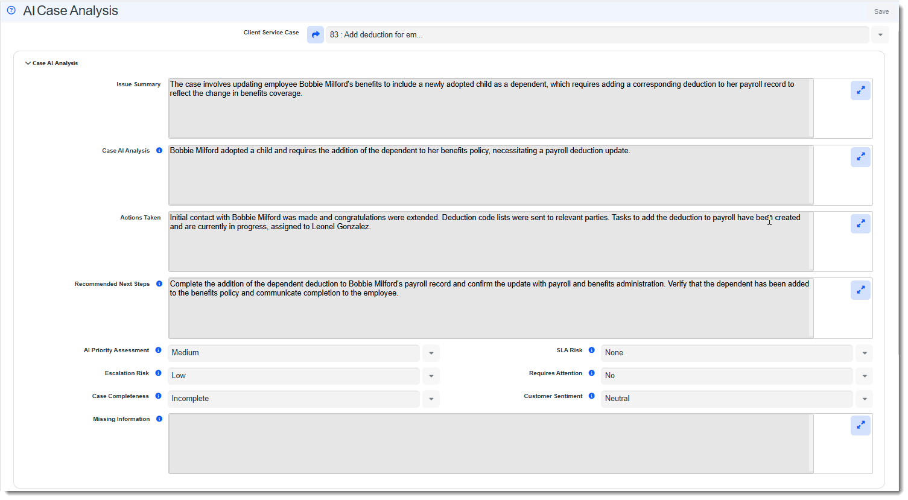Viewport: 908px width, 500px height.
Task: Click into the Missing Information text area
Action: coord(491,443)
